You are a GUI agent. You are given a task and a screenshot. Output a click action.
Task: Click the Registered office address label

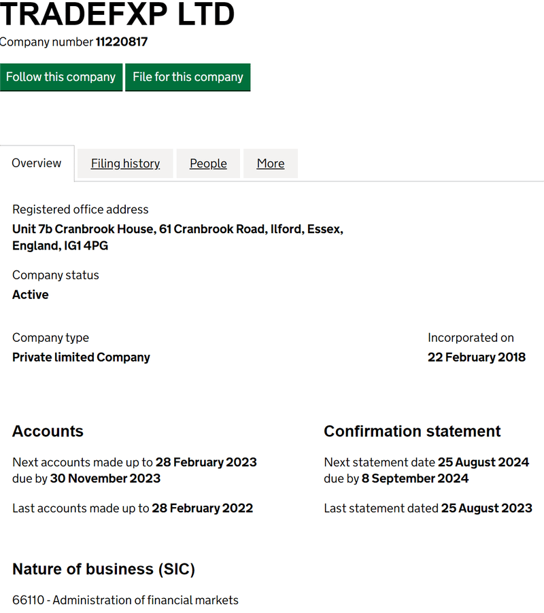point(80,209)
